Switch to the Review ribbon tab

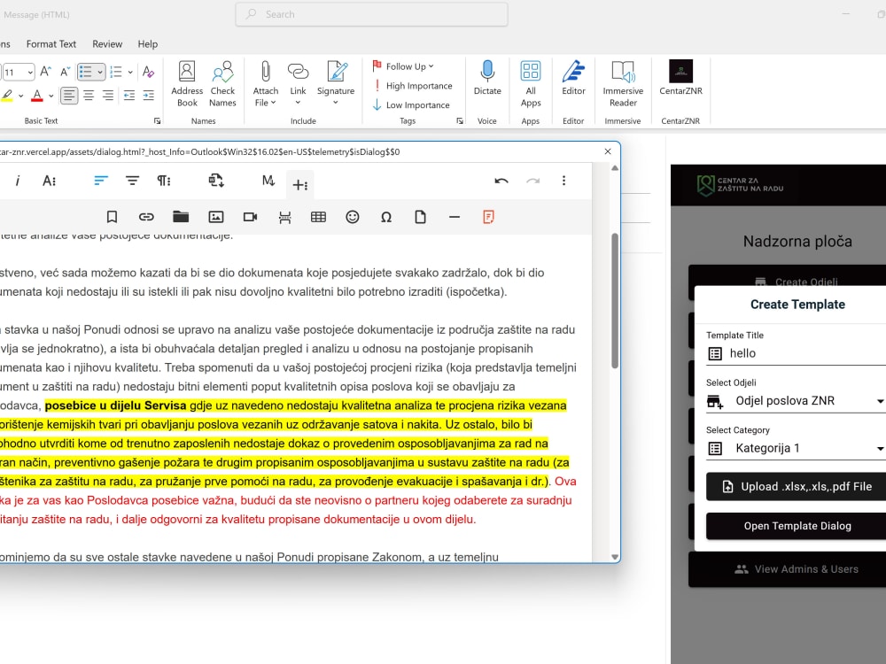point(107,44)
